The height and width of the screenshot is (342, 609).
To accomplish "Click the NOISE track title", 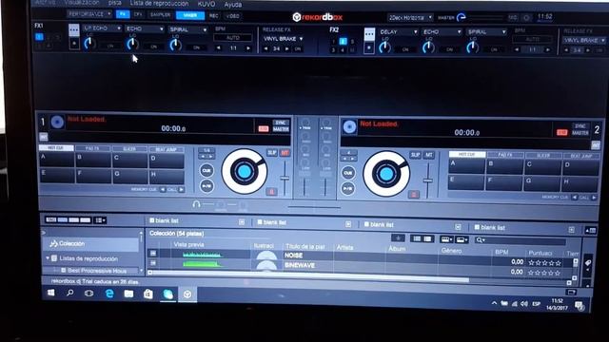I will point(294,256).
